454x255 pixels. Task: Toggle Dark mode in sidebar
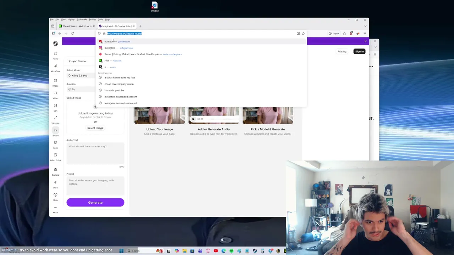click(55, 184)
